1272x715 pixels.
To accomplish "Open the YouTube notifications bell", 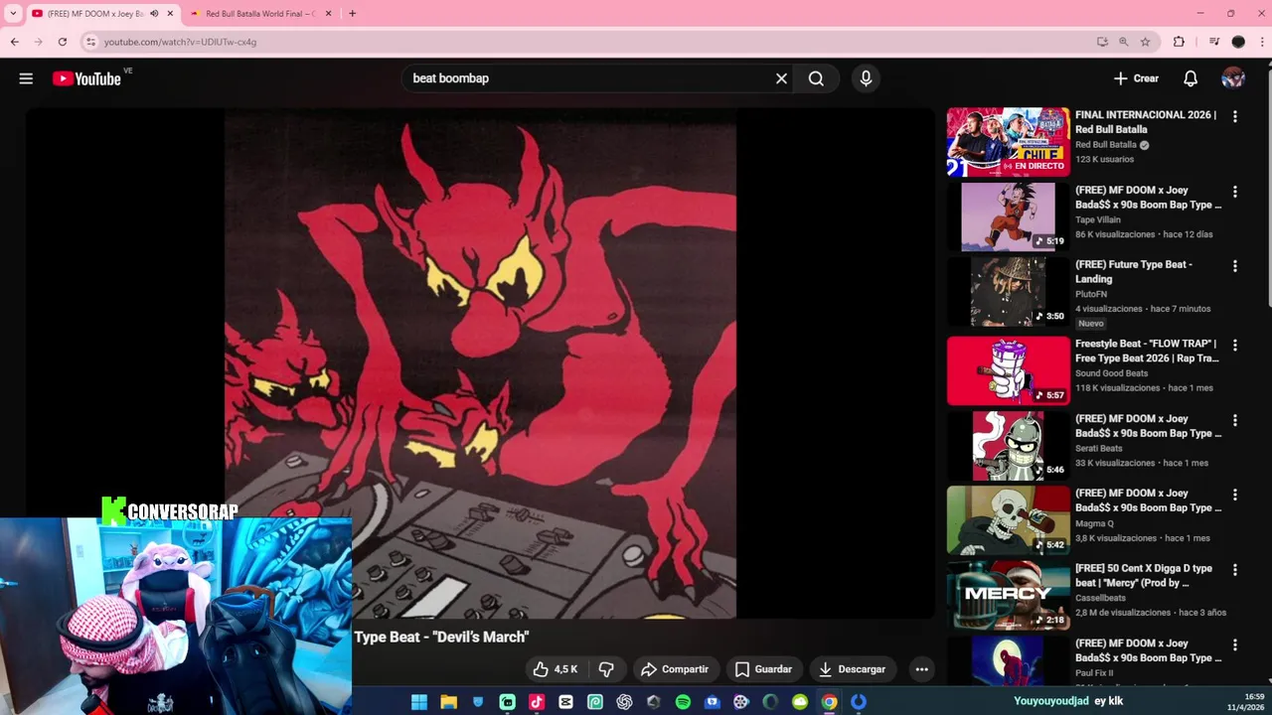I will (x=1191, y=78).
